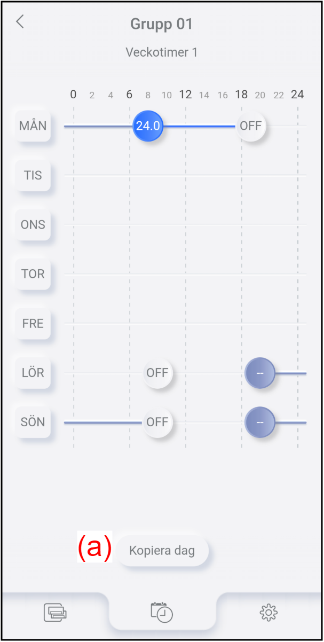Select the SÖN day button

click(x=33, y=422)
